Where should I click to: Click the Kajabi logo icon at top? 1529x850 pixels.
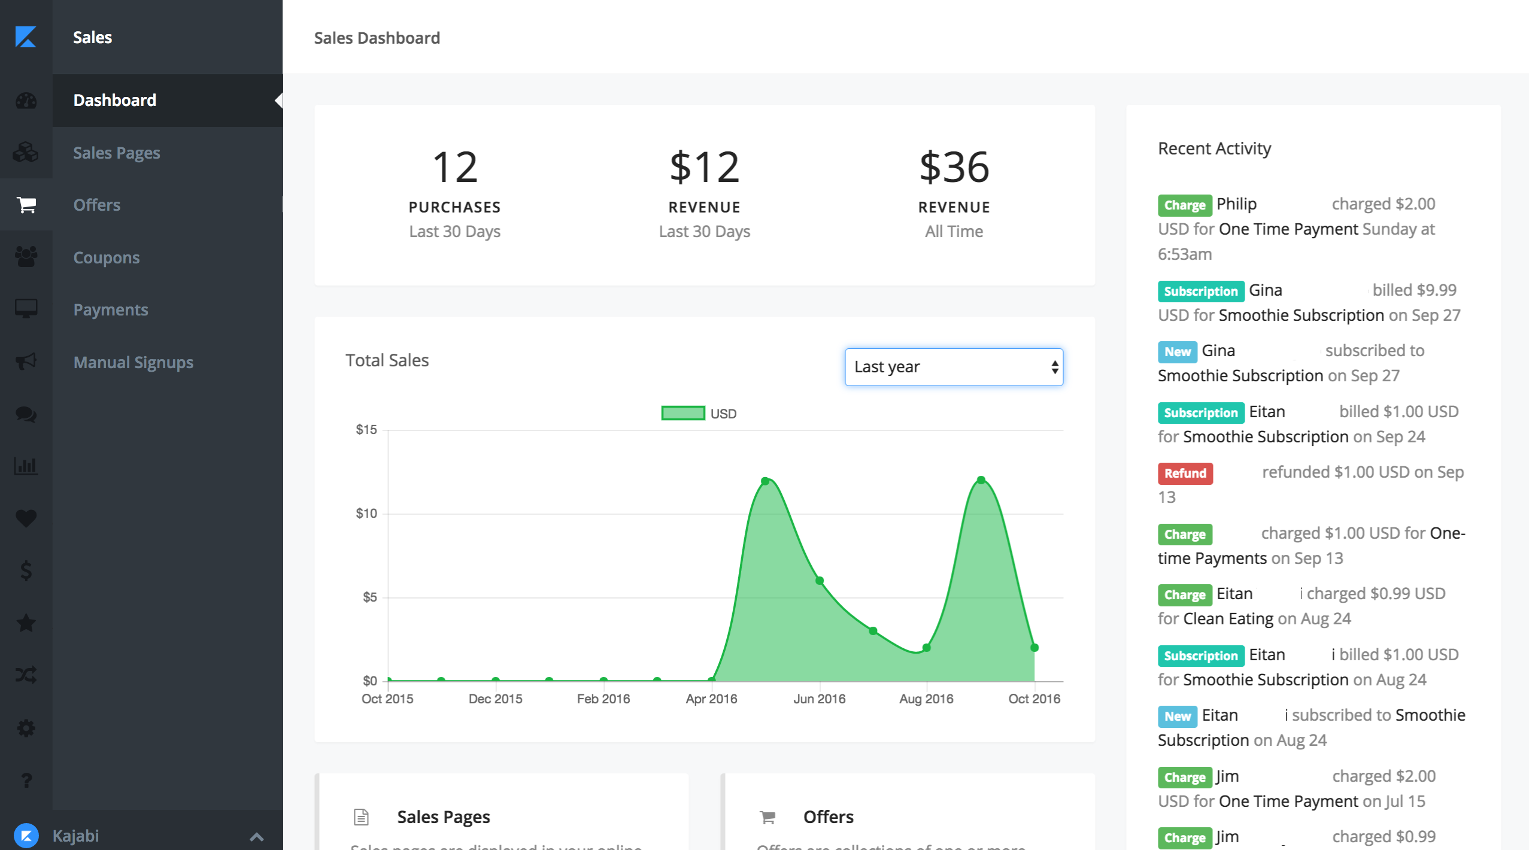click(x=26, y=37)
